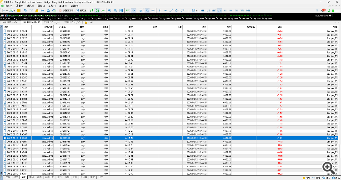
Task: Open 测试 Tester from the status bar
Action: point(336,178)
